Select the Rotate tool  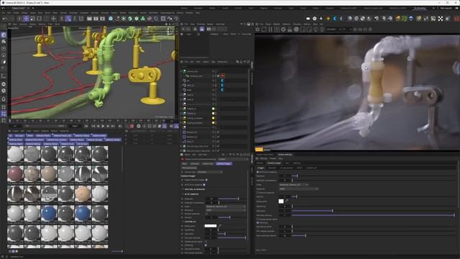[40, 19]
